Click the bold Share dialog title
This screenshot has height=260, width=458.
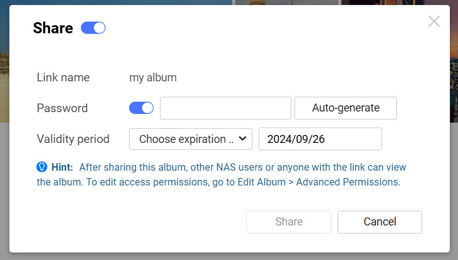[x=53, y=28]
